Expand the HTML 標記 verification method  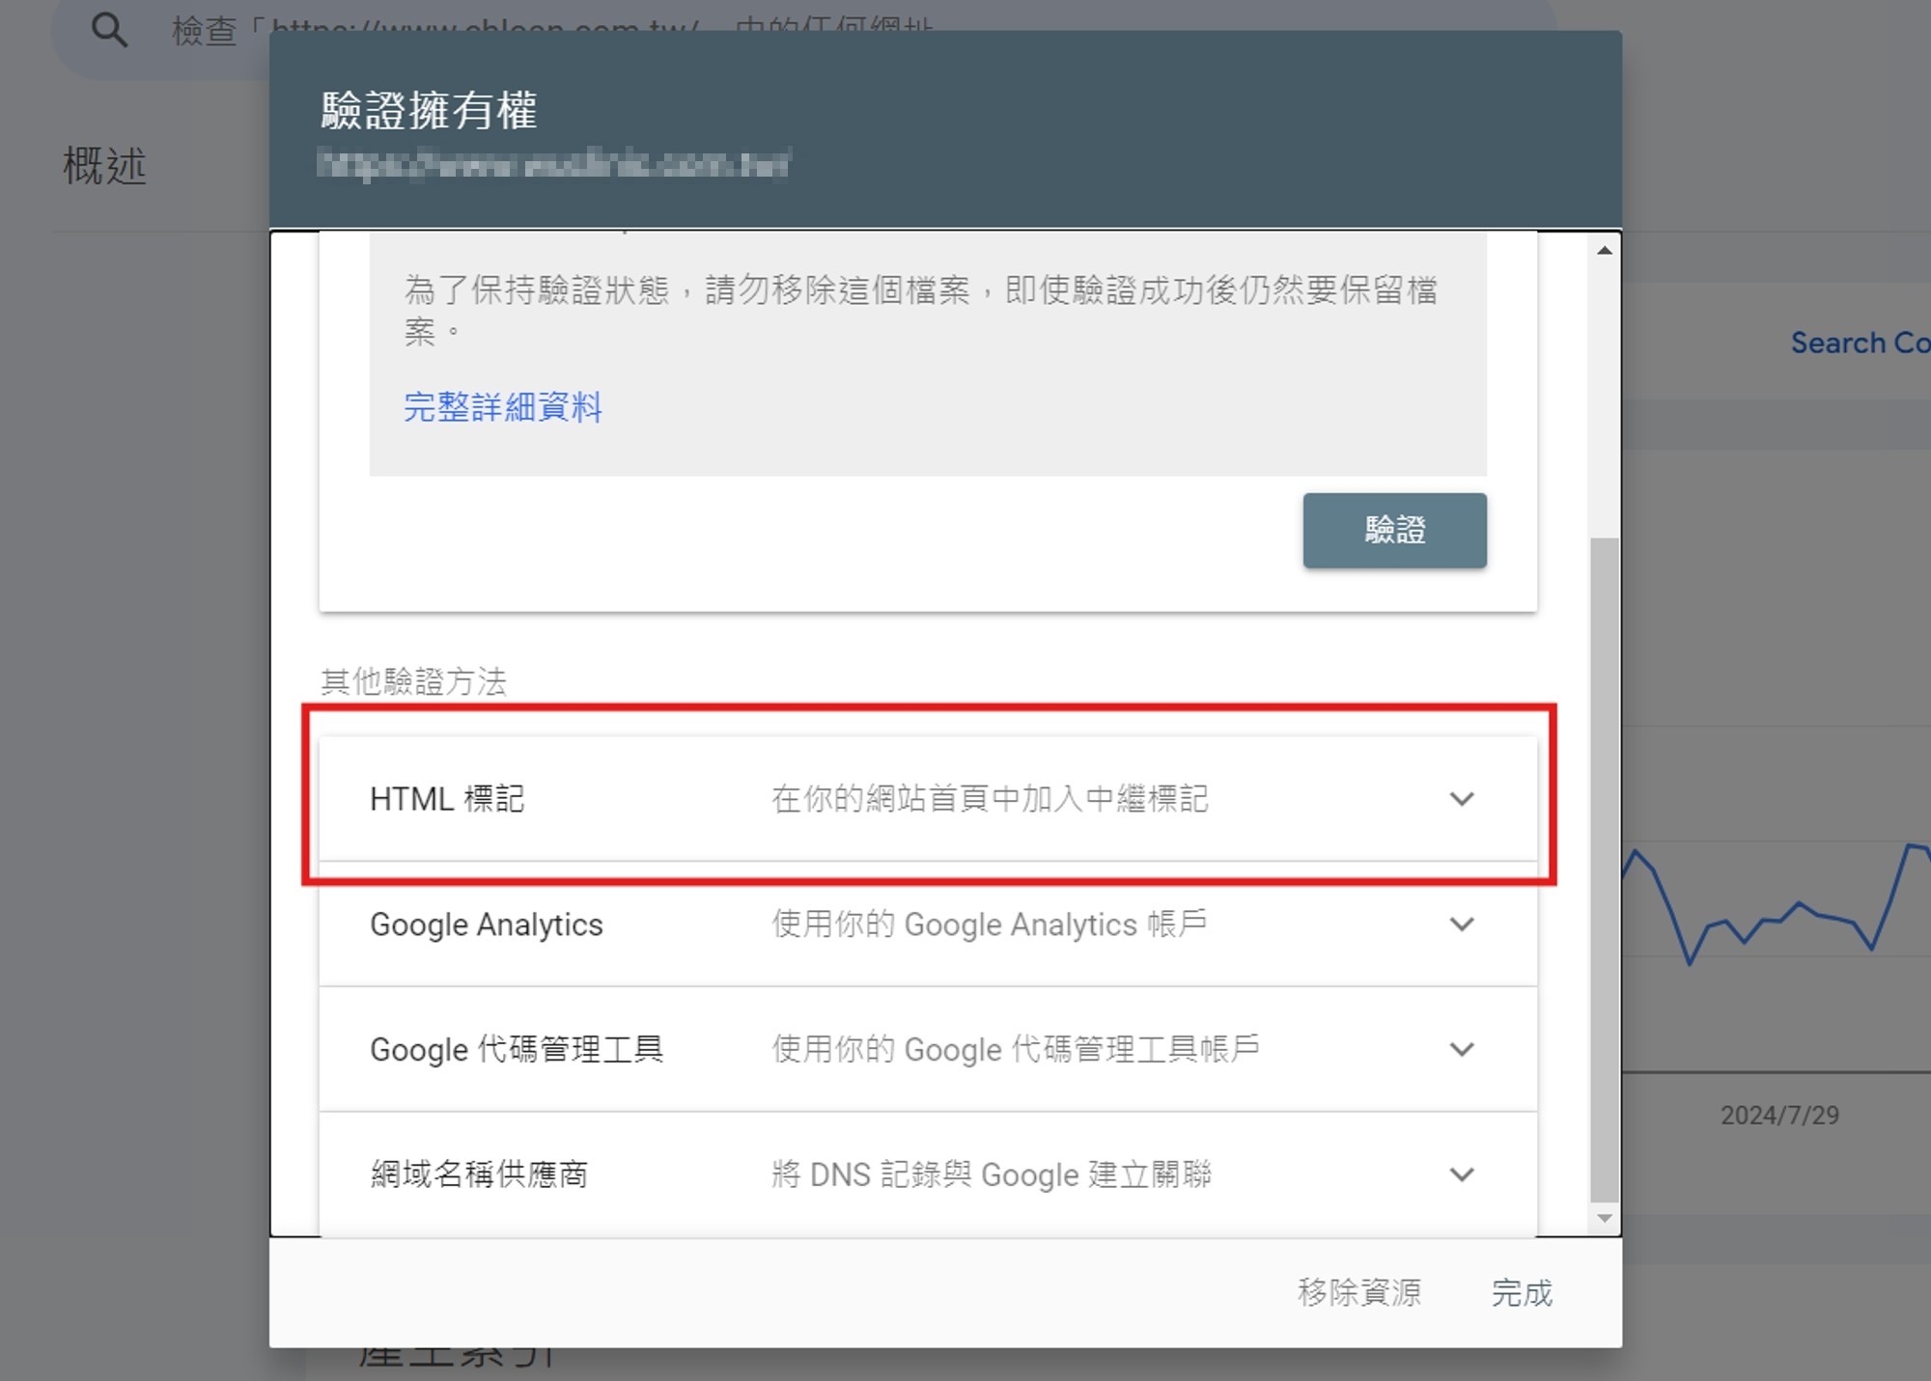(927, 799)
